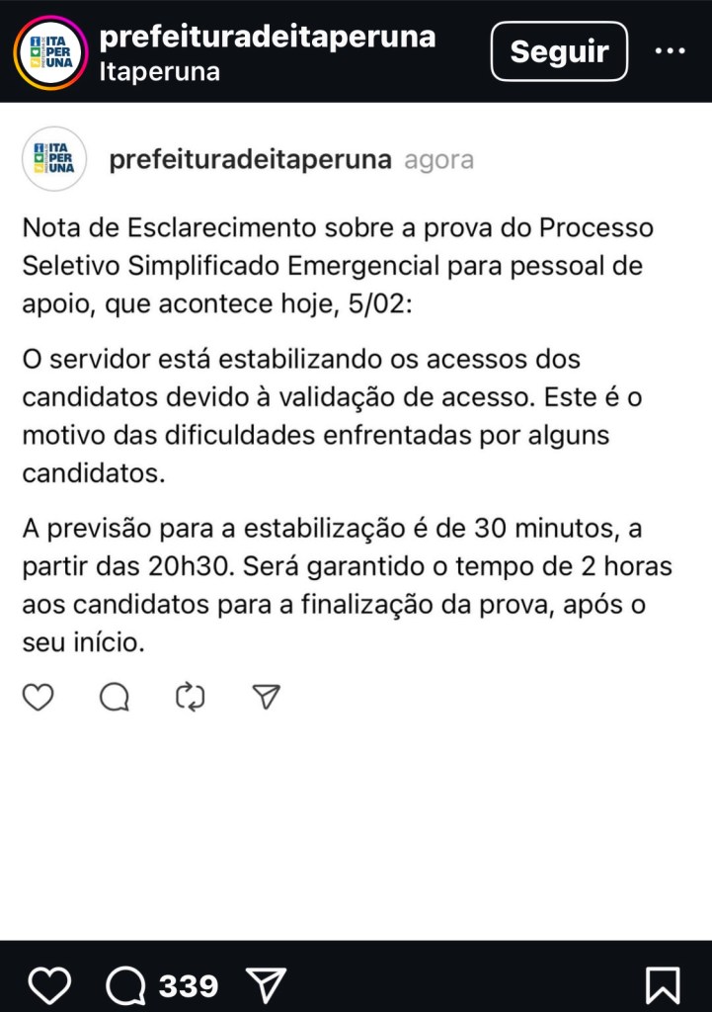Click the bold username inside the note
The height and width of the screenshot is (1012, 712).
[x=250, y=160]
